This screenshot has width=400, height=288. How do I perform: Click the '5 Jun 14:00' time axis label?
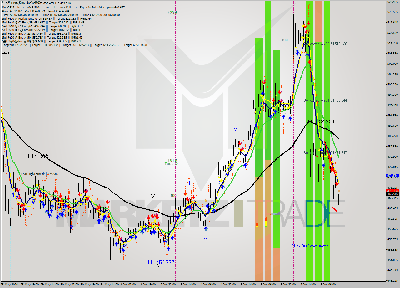(x=248, y=285)
